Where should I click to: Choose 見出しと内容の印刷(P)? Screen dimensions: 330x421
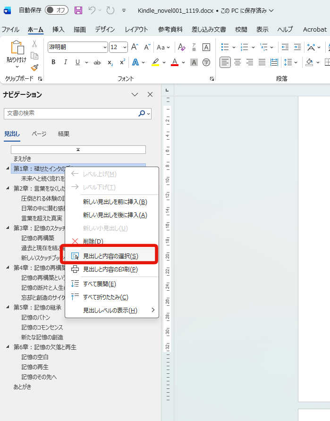point(111,269)
